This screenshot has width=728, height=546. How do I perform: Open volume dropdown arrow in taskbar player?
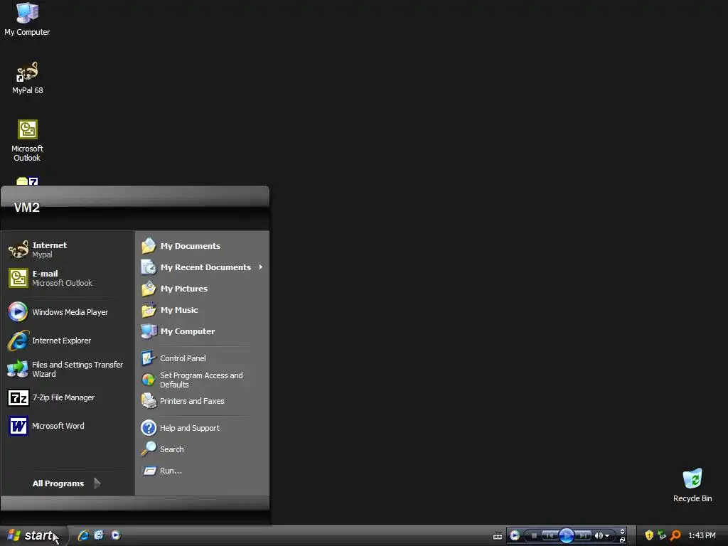tap(607, 536)
